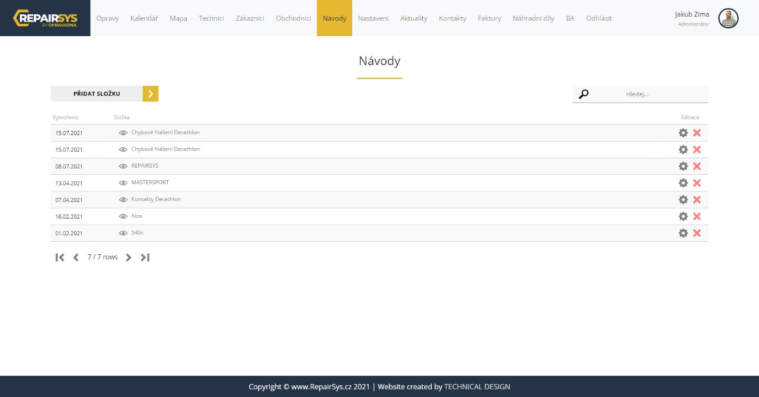
Task: Click the magnifier search icon
Action: point(583,94)
